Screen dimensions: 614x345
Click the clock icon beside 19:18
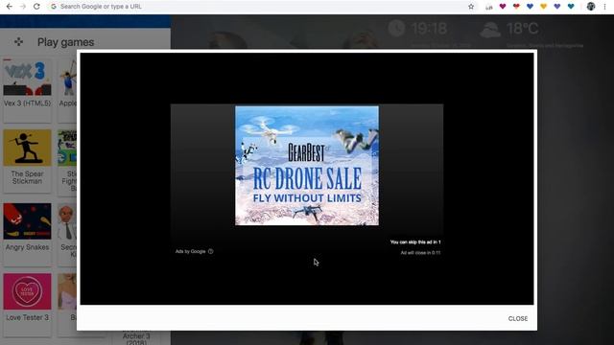(x=396, y=29)
